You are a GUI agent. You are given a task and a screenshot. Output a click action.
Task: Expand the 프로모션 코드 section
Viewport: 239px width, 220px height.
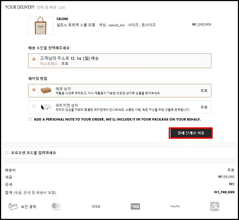(x=30, y=153)
